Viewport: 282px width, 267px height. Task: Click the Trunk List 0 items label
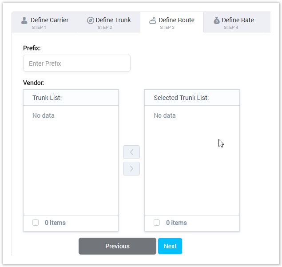(x=55, y=223)
